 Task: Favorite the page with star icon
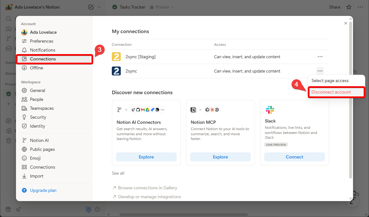pos(349,7)
